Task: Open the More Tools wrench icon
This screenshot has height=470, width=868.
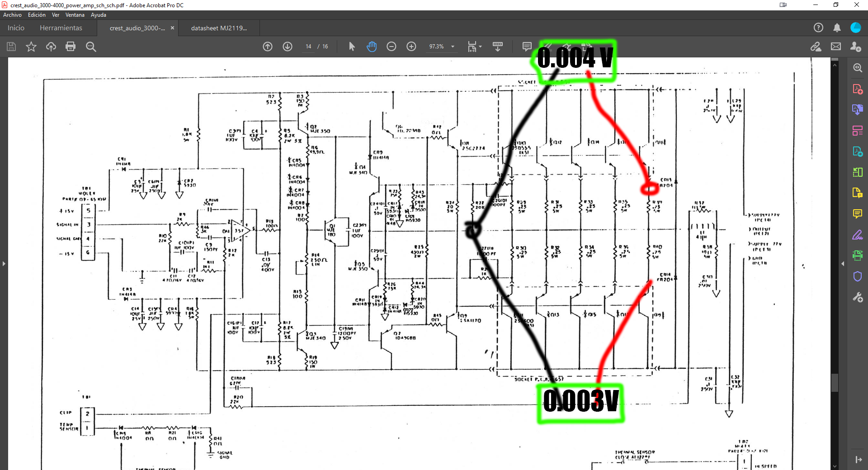Action: point(858,297)
